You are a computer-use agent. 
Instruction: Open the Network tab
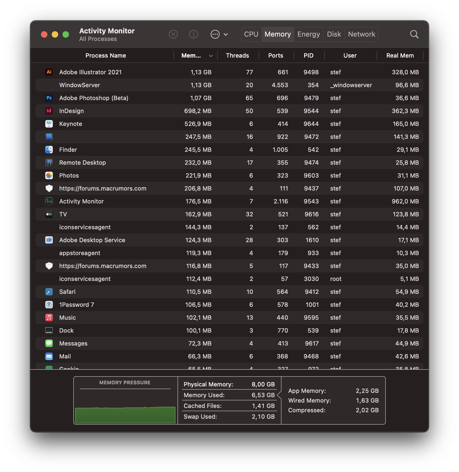click(x=361, y=34)
